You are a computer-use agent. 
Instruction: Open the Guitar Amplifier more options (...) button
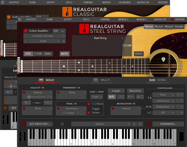click(x=63, y=31)
